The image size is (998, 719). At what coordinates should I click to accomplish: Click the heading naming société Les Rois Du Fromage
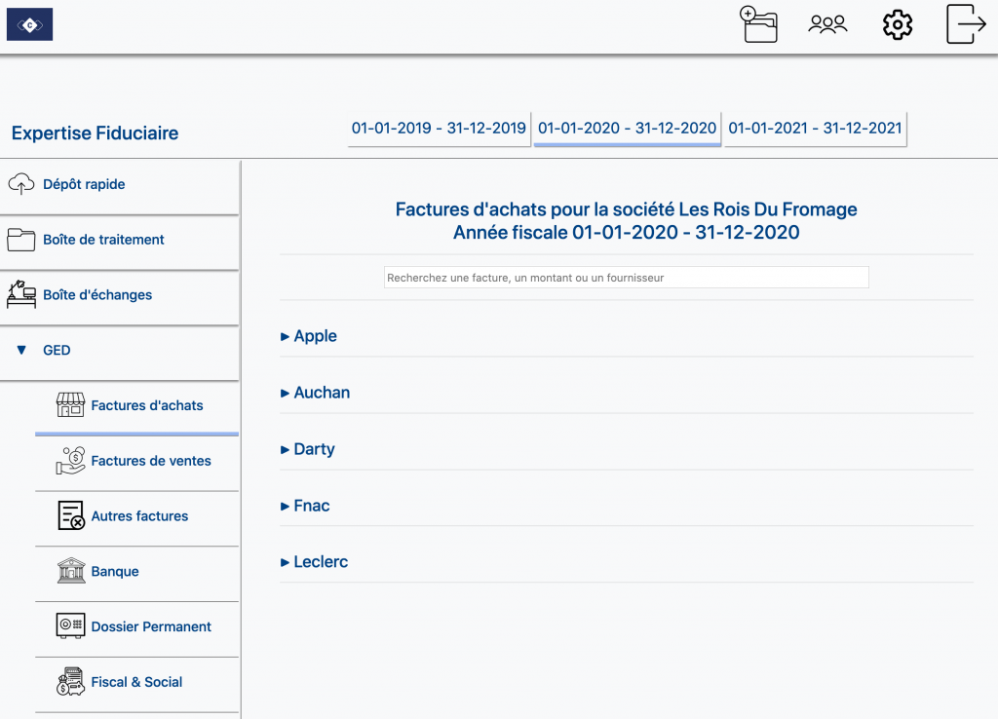[x=627, y=209]
